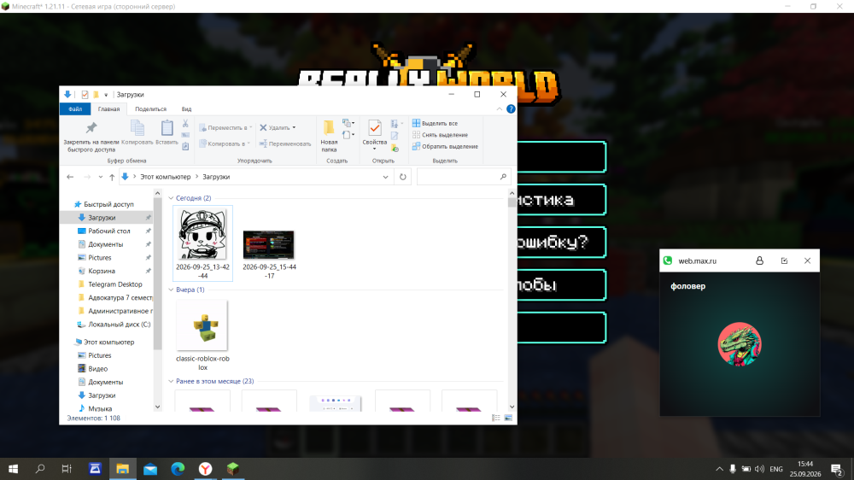Open the Mail app on taskbar
Screen dimensions: 854x480
click(x=150, y=469)
